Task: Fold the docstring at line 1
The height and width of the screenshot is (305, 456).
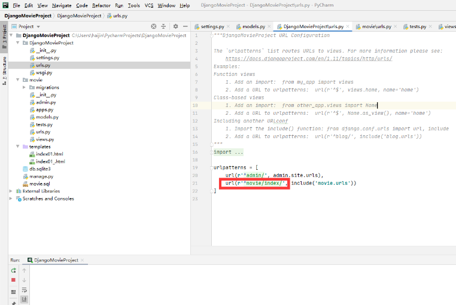Action: tap(211, 35)
